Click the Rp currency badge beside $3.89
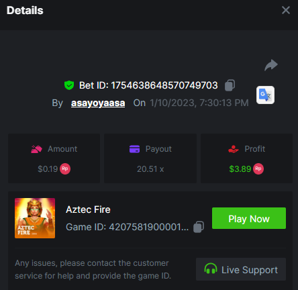 258,168
